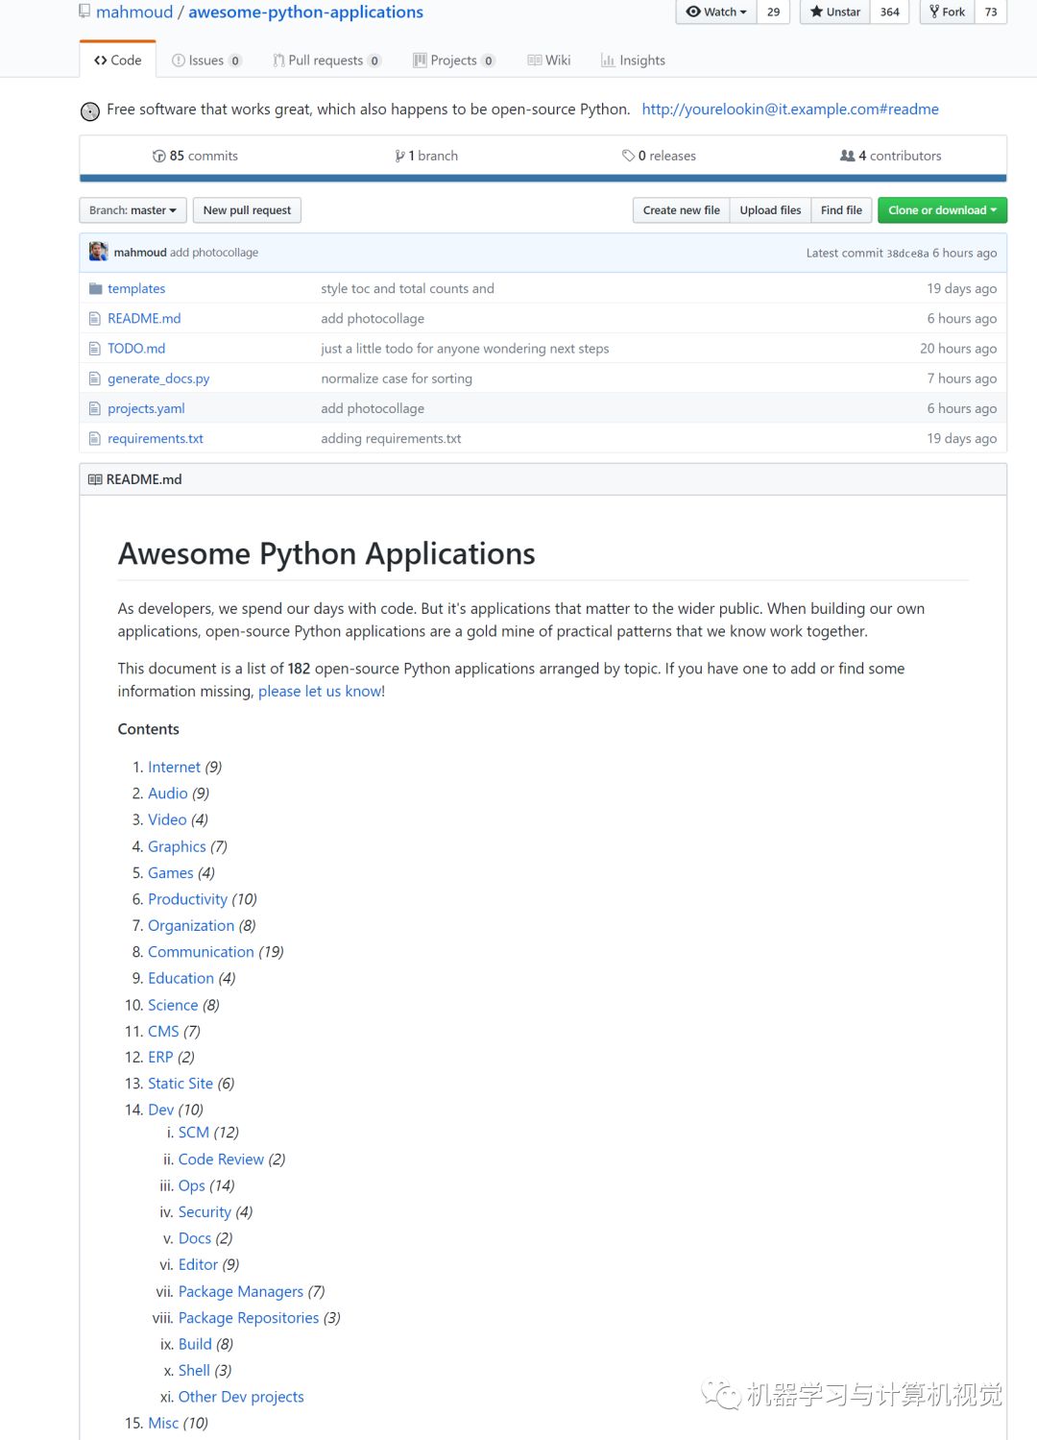This screenshot has height=1440, width=1037.
Task: Open the star count 364
Action: click(x=890, y=12)
